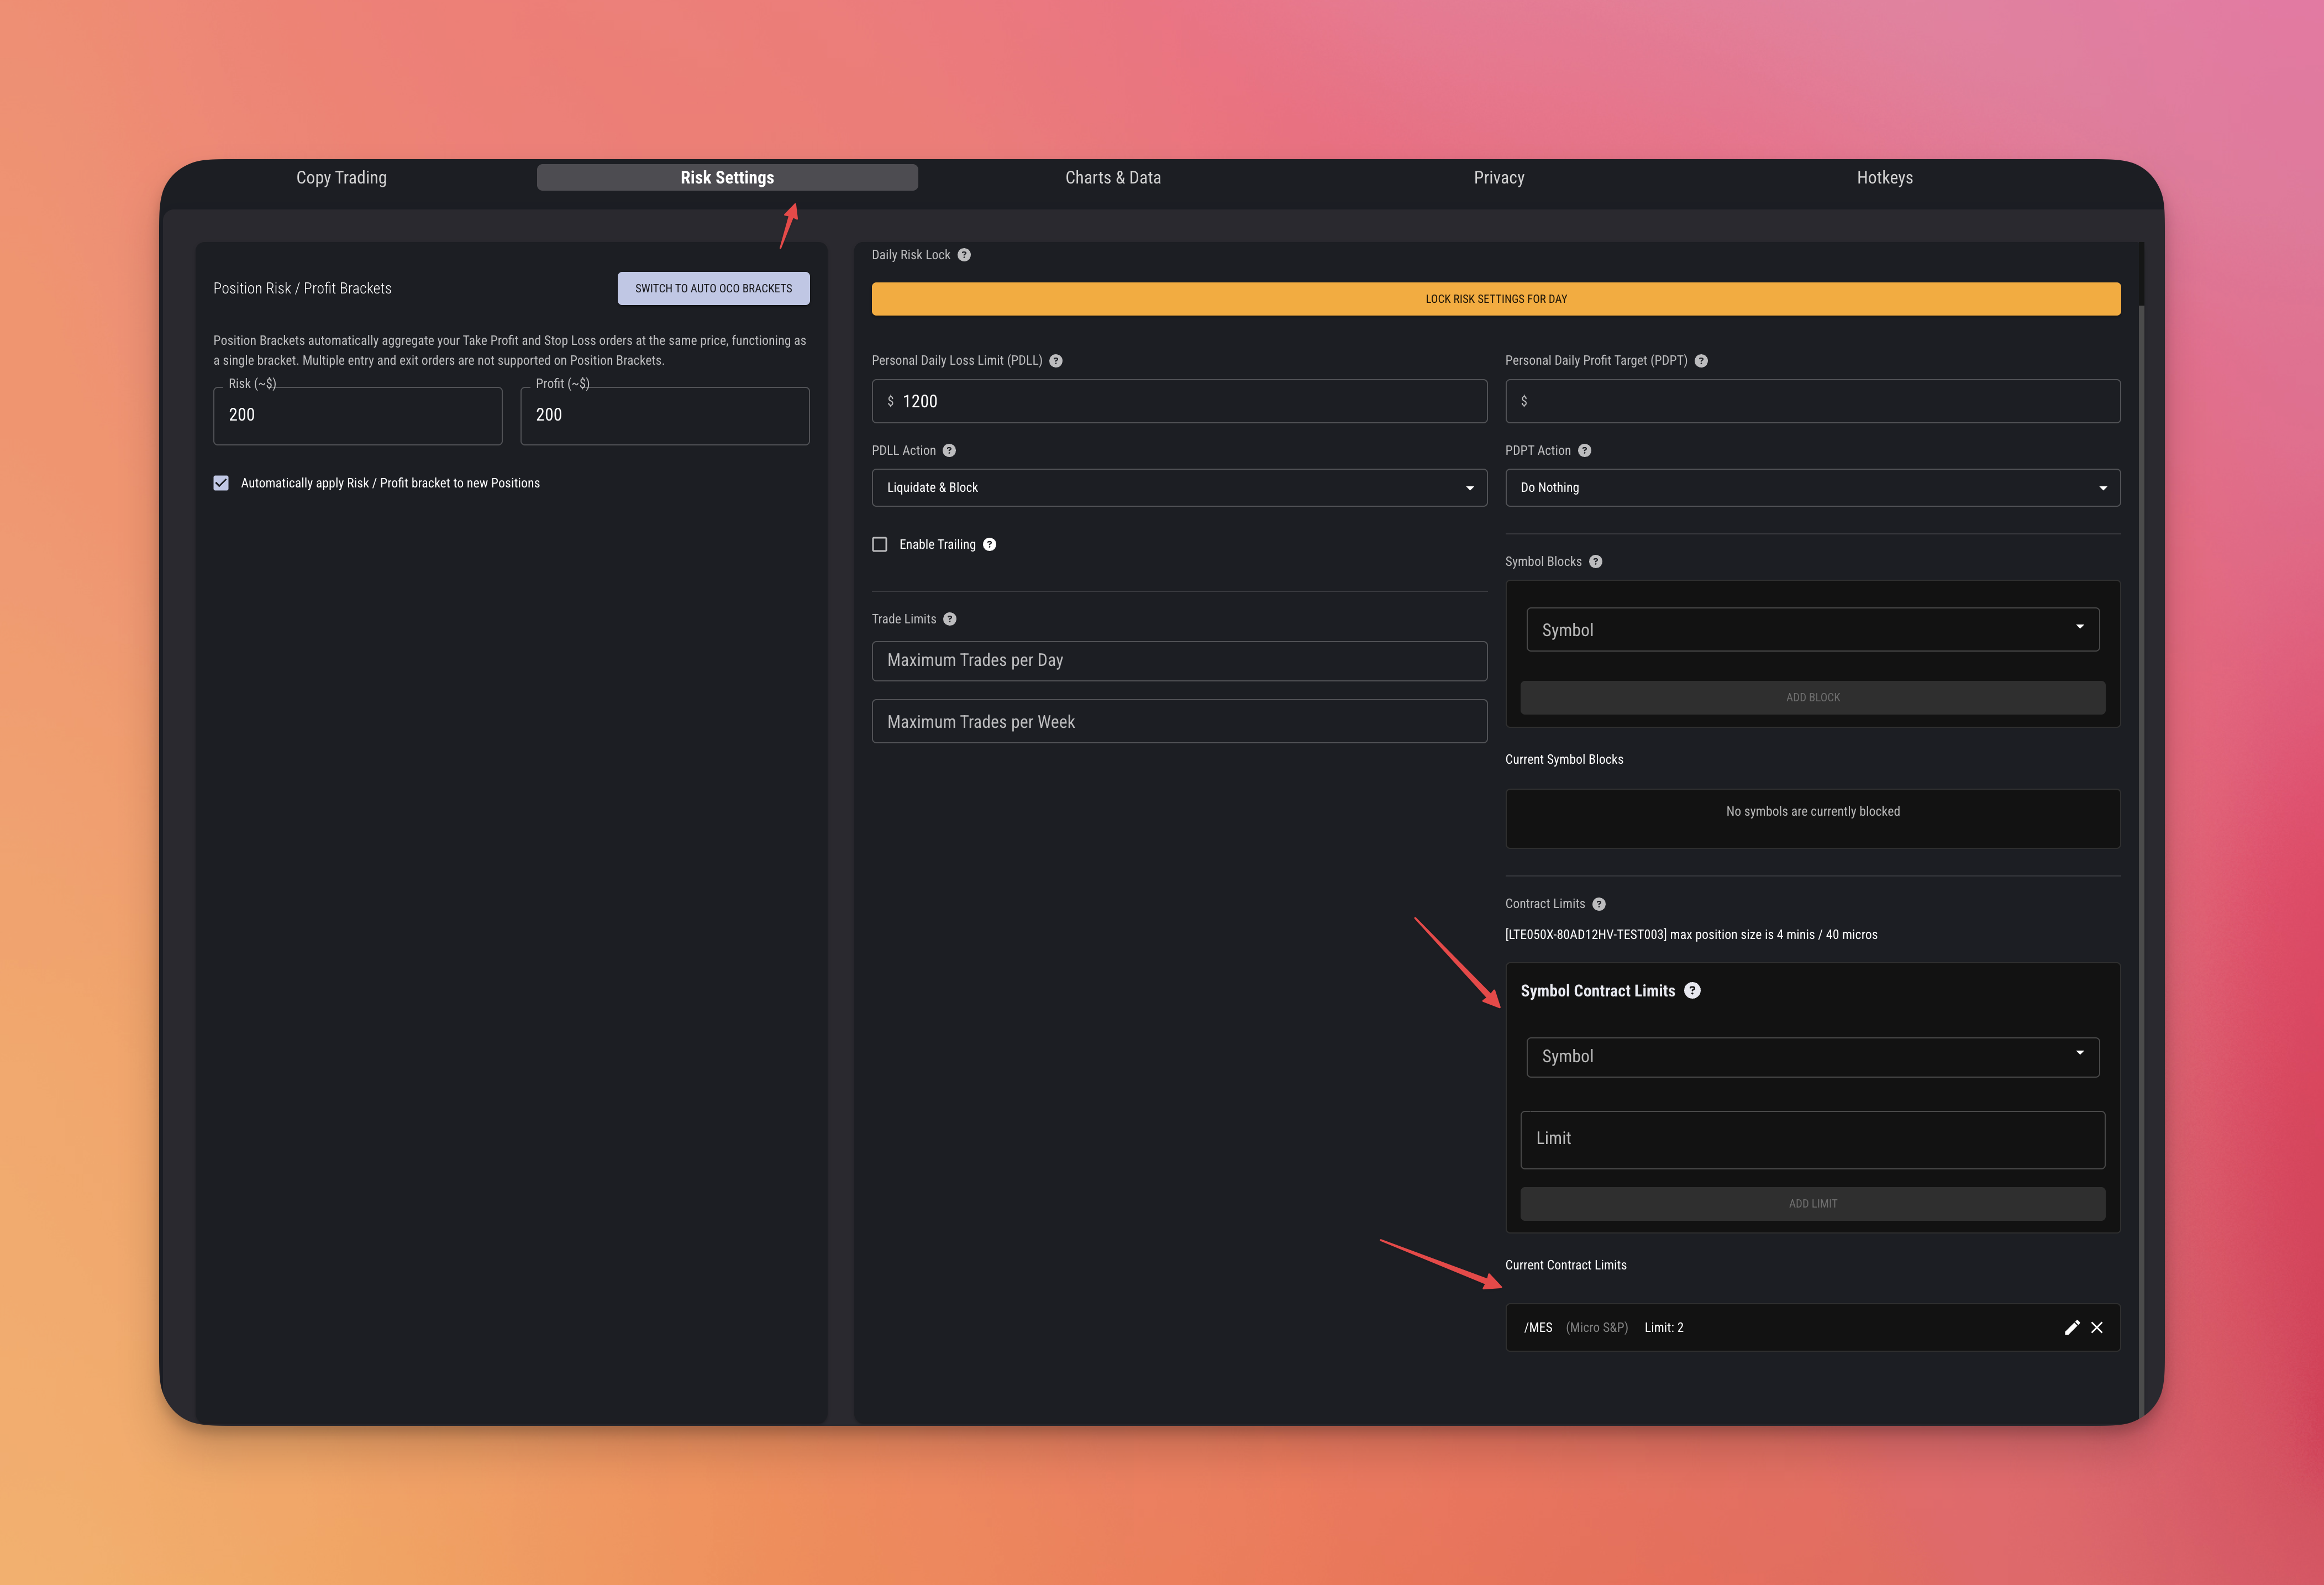Click help icon beside Symbol Contract Limits

1692,991
